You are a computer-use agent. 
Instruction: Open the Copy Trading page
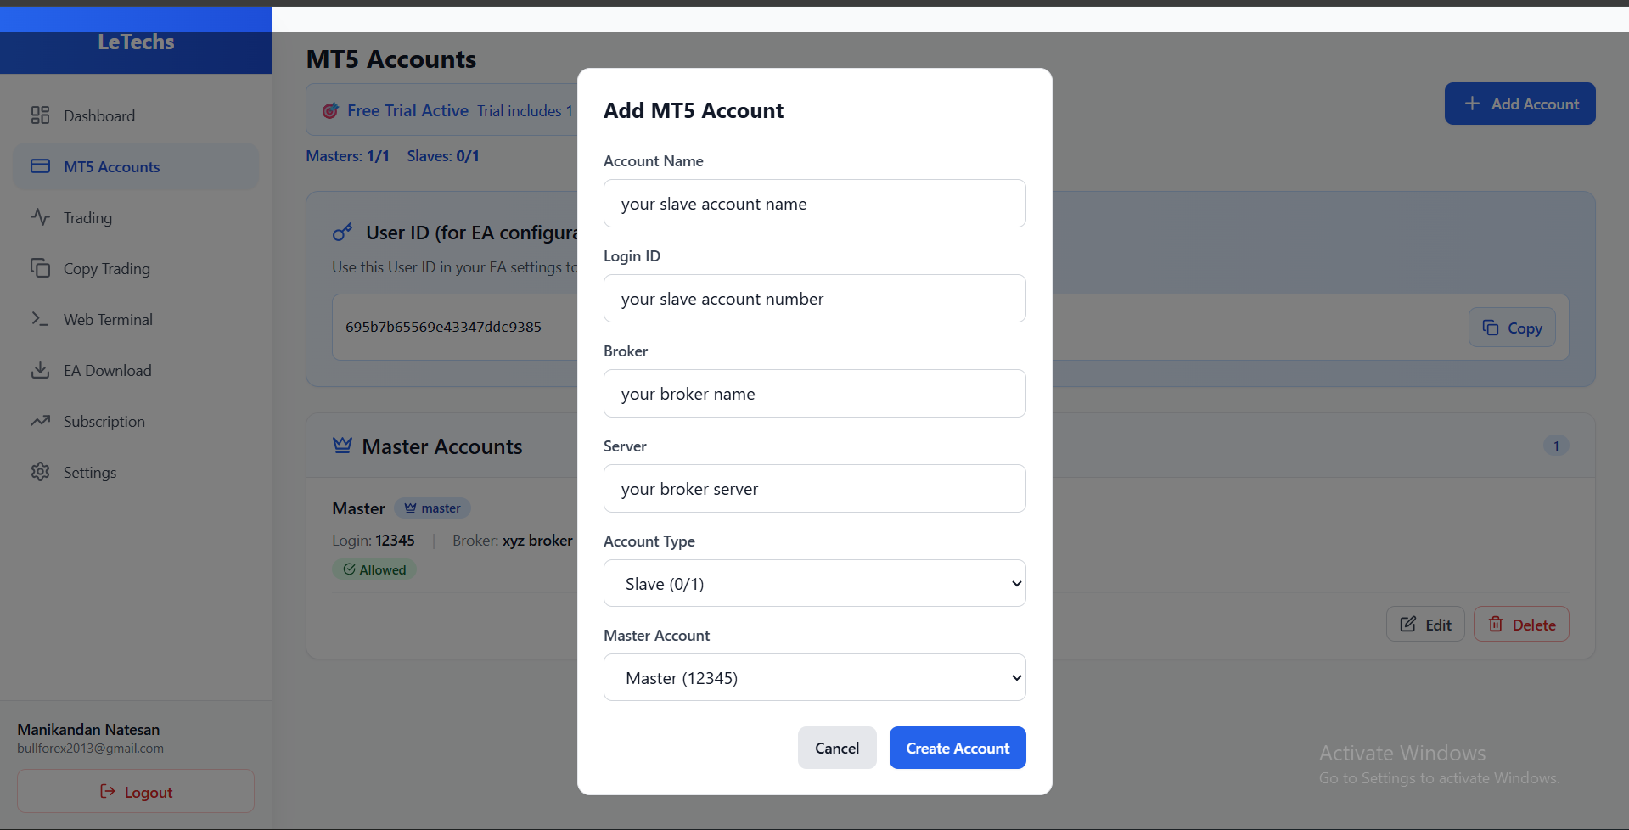click(x=136, y=268)
